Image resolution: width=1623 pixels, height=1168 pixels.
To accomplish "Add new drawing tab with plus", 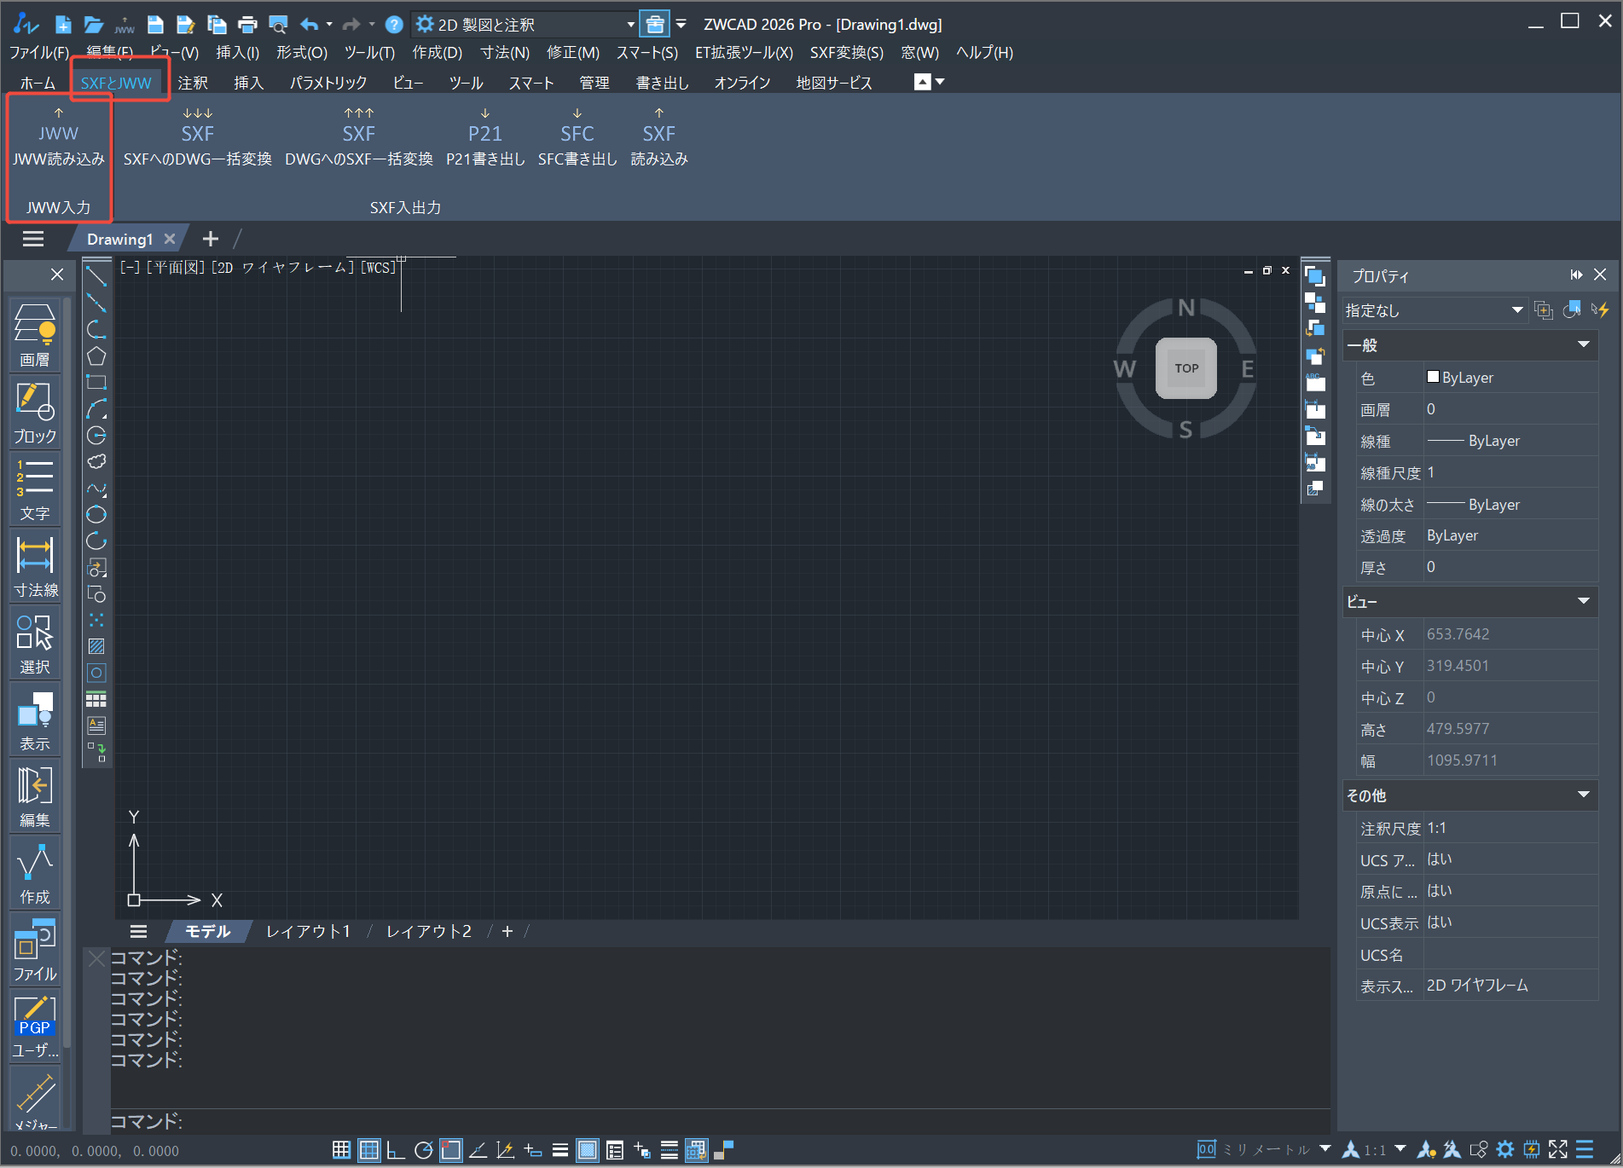I will click(211, 240).
